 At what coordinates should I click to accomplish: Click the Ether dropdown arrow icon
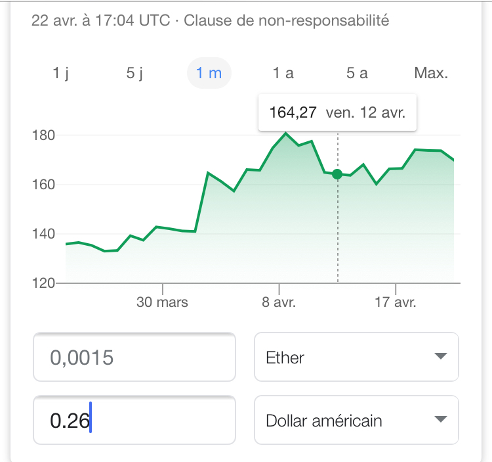[x=440, y=357]
